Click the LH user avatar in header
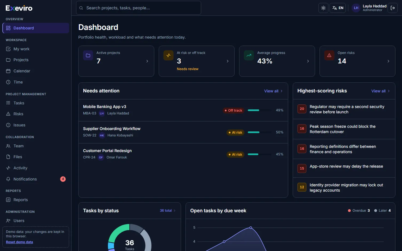 pyautogui.click(x=356, y=8)
